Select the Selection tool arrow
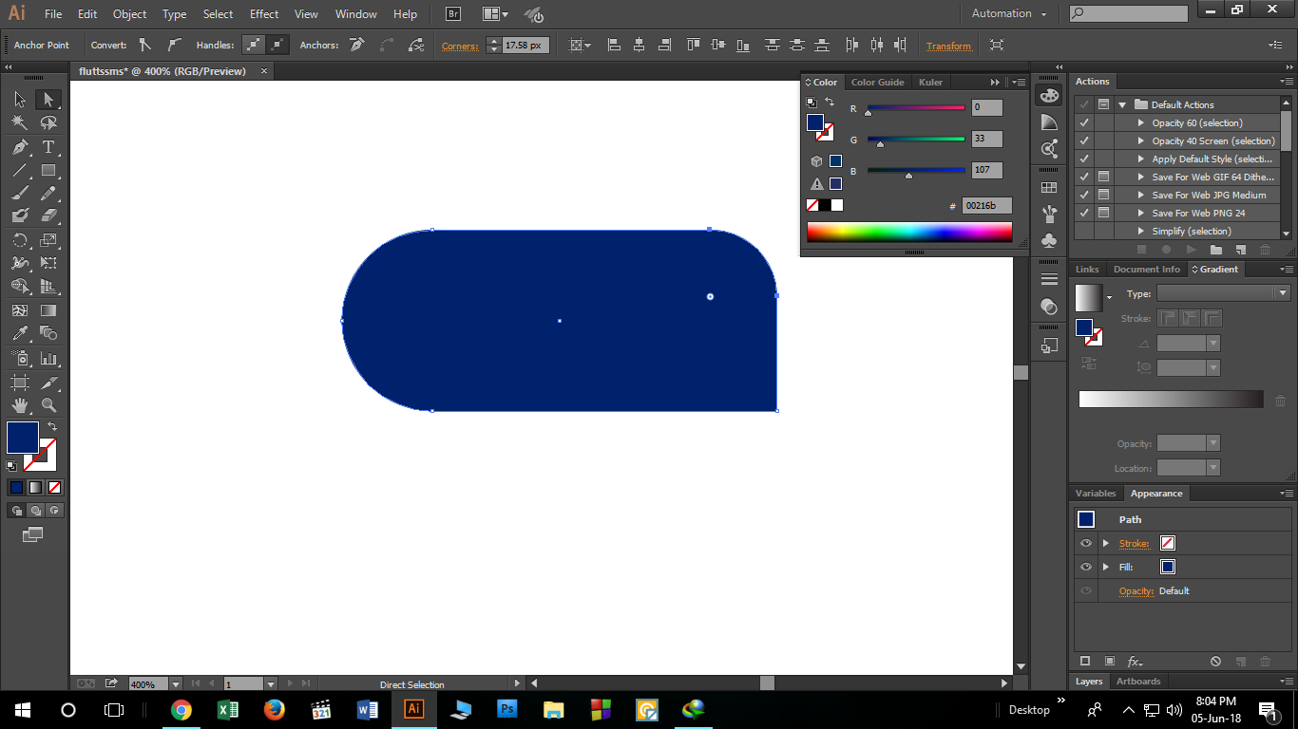Screen dimensions: 1298x729 point(20,100)
